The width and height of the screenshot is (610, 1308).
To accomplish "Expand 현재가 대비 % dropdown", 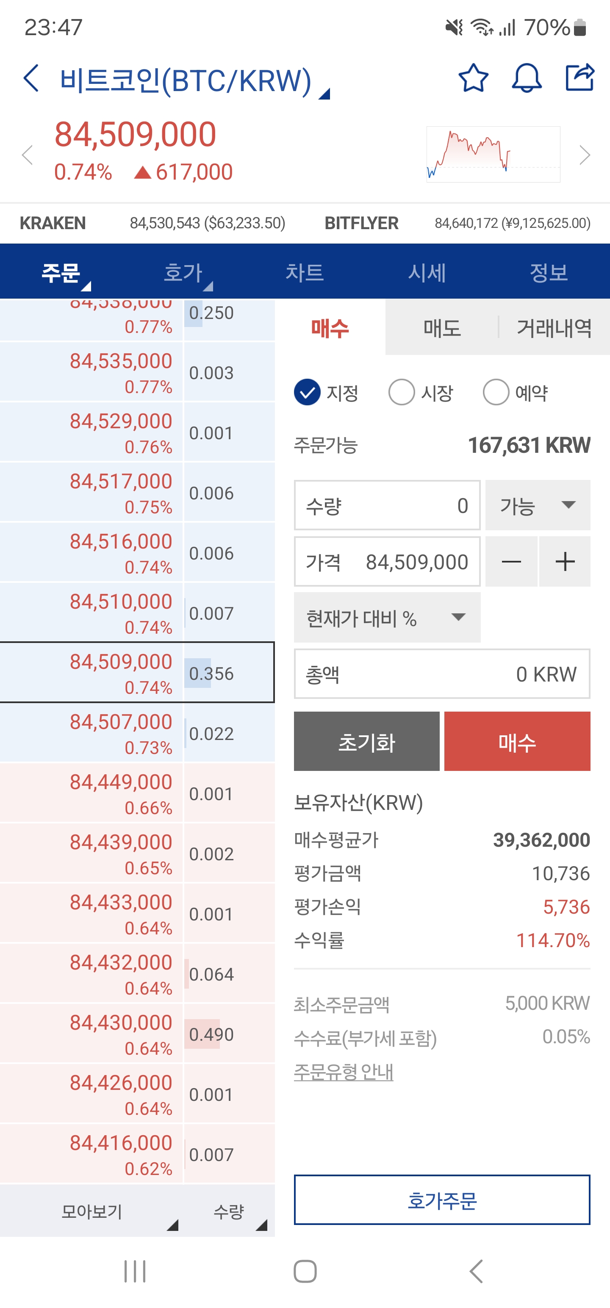I will (x=387, y=618).
